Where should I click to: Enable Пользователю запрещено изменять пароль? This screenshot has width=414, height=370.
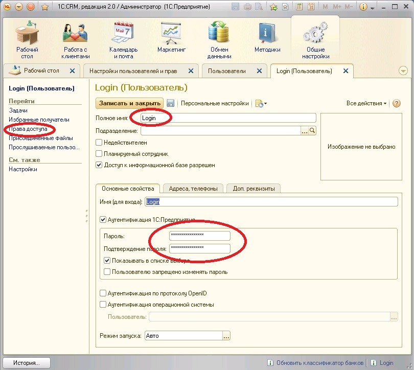pos(107,272)
